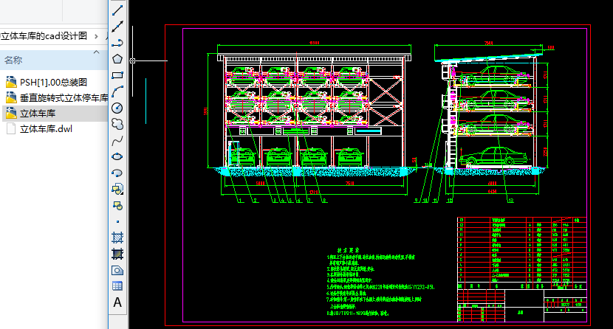Screen dimensions: 613x329
Task: Click the 立体车库的cad设计图 breadcrumb folder
Action: (44, 36)
